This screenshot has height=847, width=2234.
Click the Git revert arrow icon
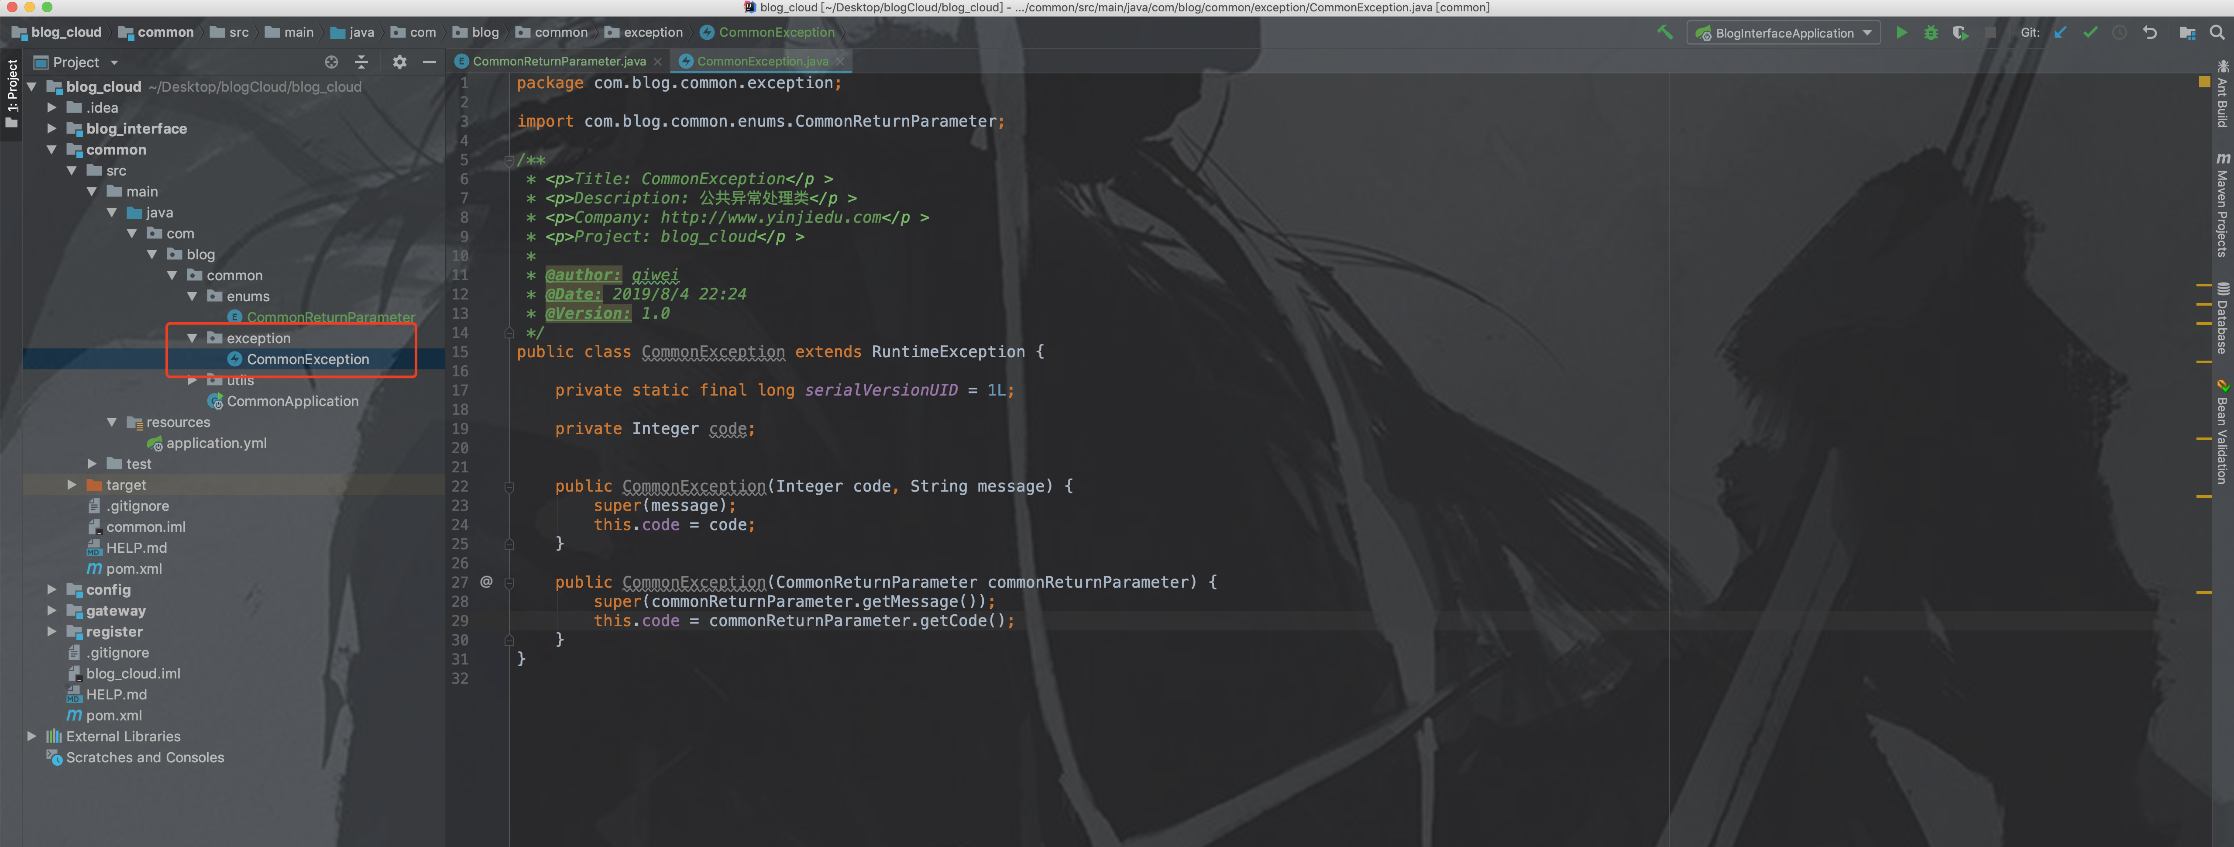click(x=2150, y=33)
